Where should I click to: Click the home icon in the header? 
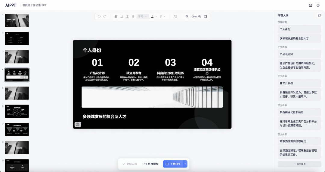[311, 5]
